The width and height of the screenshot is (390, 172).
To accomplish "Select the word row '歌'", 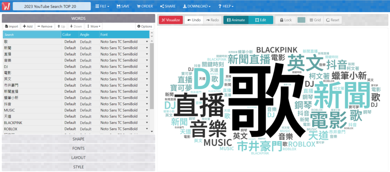I will click(76, 42).
